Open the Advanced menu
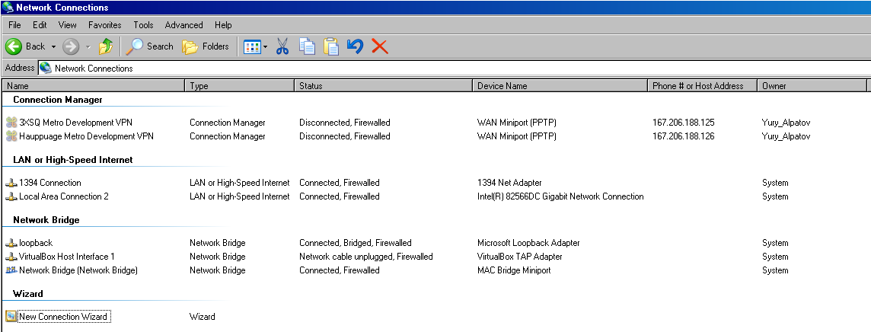This screenshot has height=332, width=871. [x=183, y=25]
